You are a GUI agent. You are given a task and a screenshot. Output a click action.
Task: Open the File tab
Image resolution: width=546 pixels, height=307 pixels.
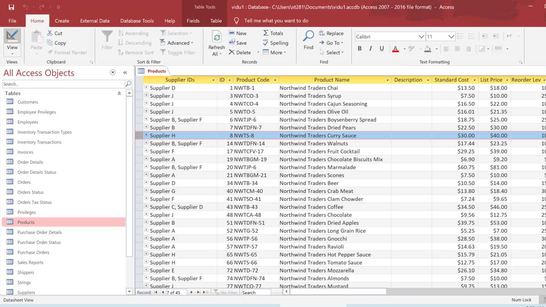point(12,20)
